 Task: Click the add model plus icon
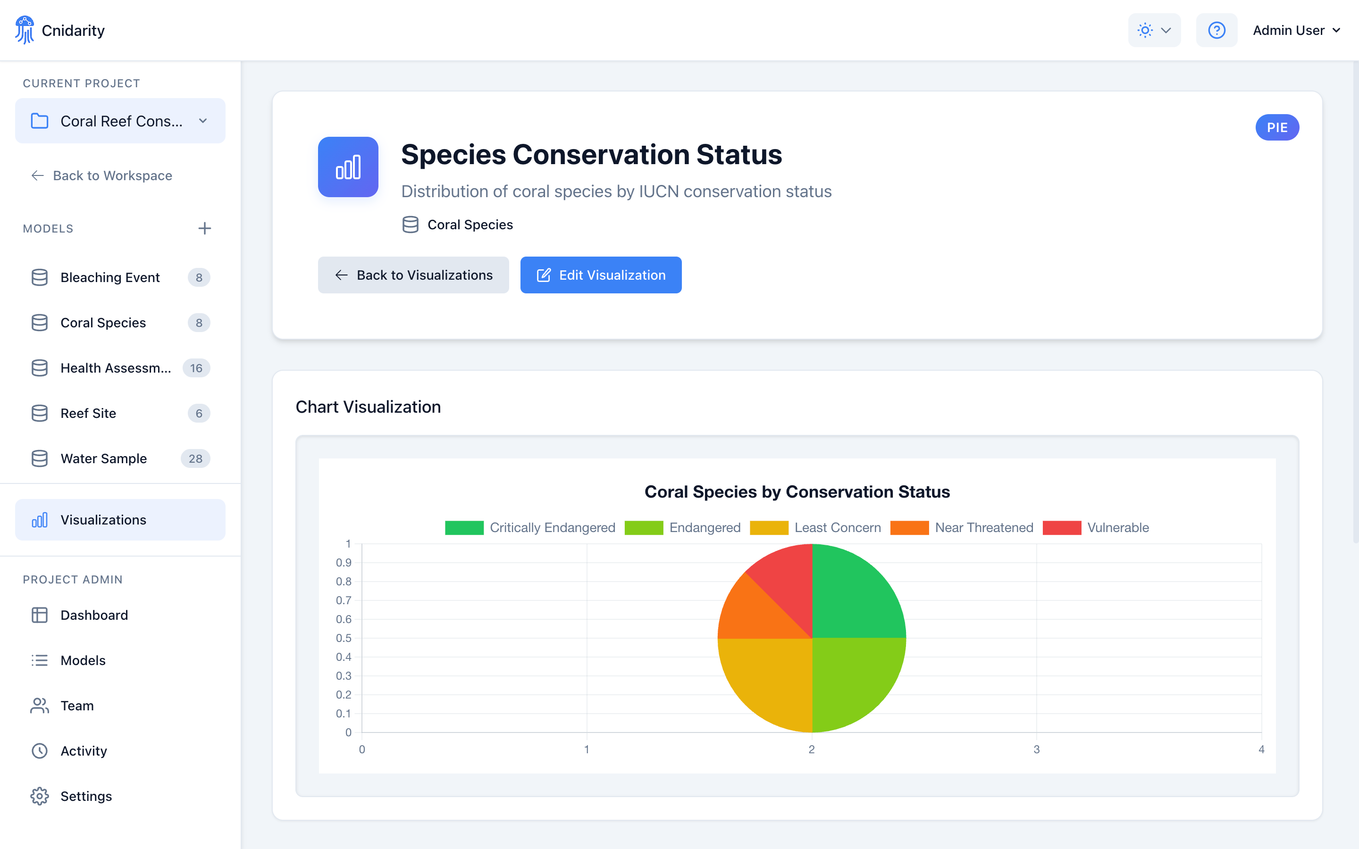(x=205, y=228)
